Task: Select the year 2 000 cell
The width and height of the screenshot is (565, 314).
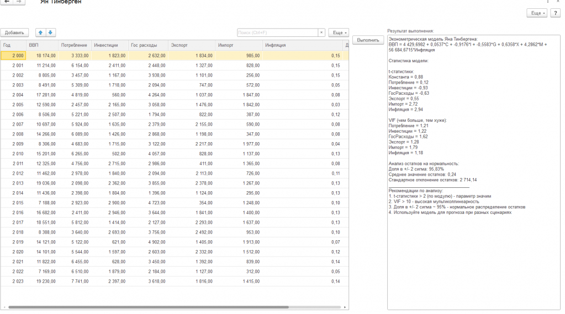Action: pos(13,56)
